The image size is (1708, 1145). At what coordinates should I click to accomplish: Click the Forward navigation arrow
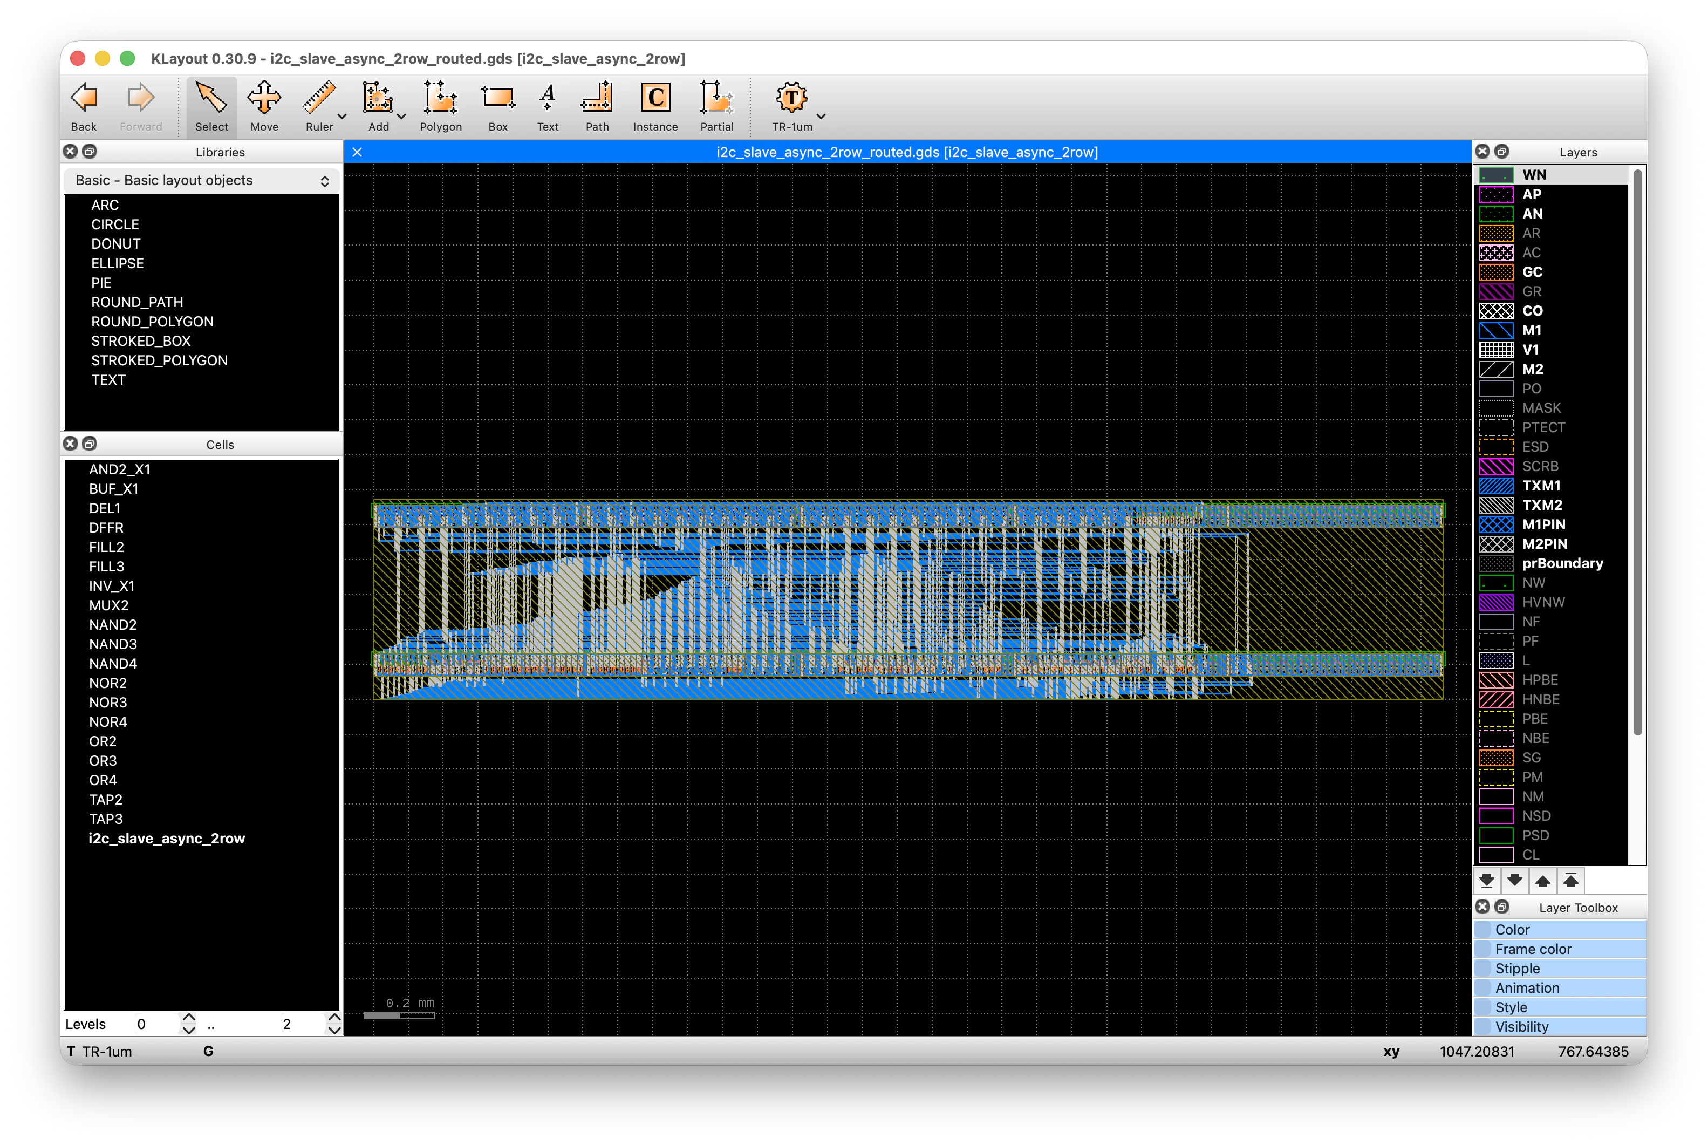[x=140, y=106]
